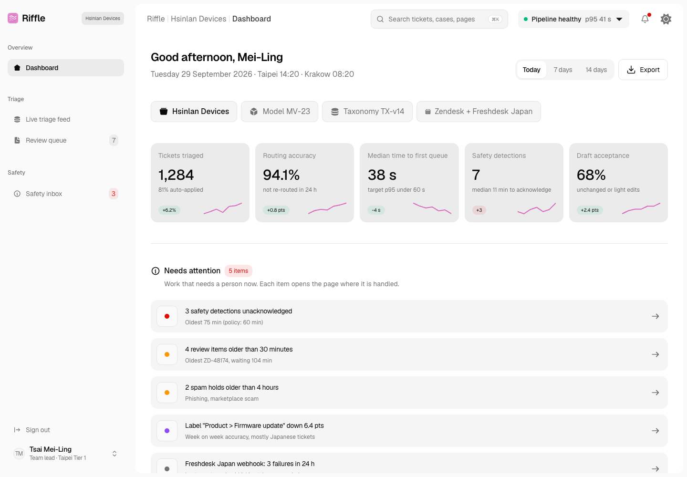The image size is (687, 477).
Task: Click the Sign out arrow icon
Action: coord(17,430)
